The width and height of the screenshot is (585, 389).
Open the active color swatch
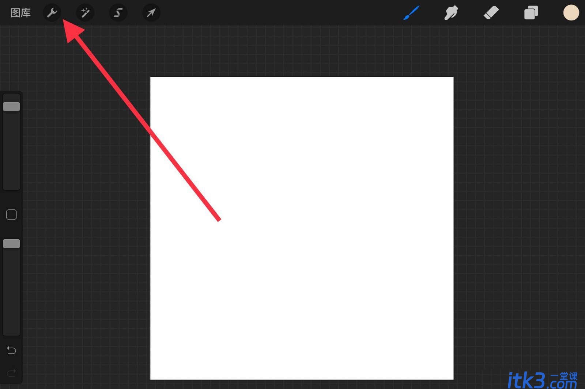pos(571,13)
